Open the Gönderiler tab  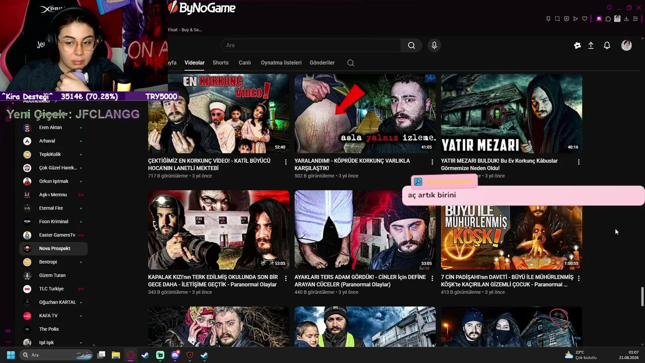point(322,63)
